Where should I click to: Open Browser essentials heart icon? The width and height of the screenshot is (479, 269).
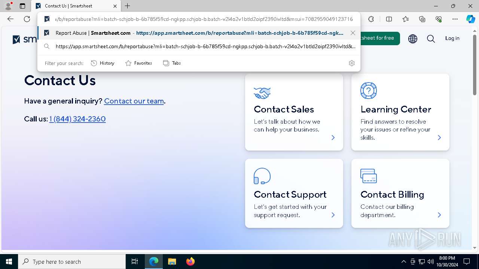pyautogui.click(x=439, y=19)
